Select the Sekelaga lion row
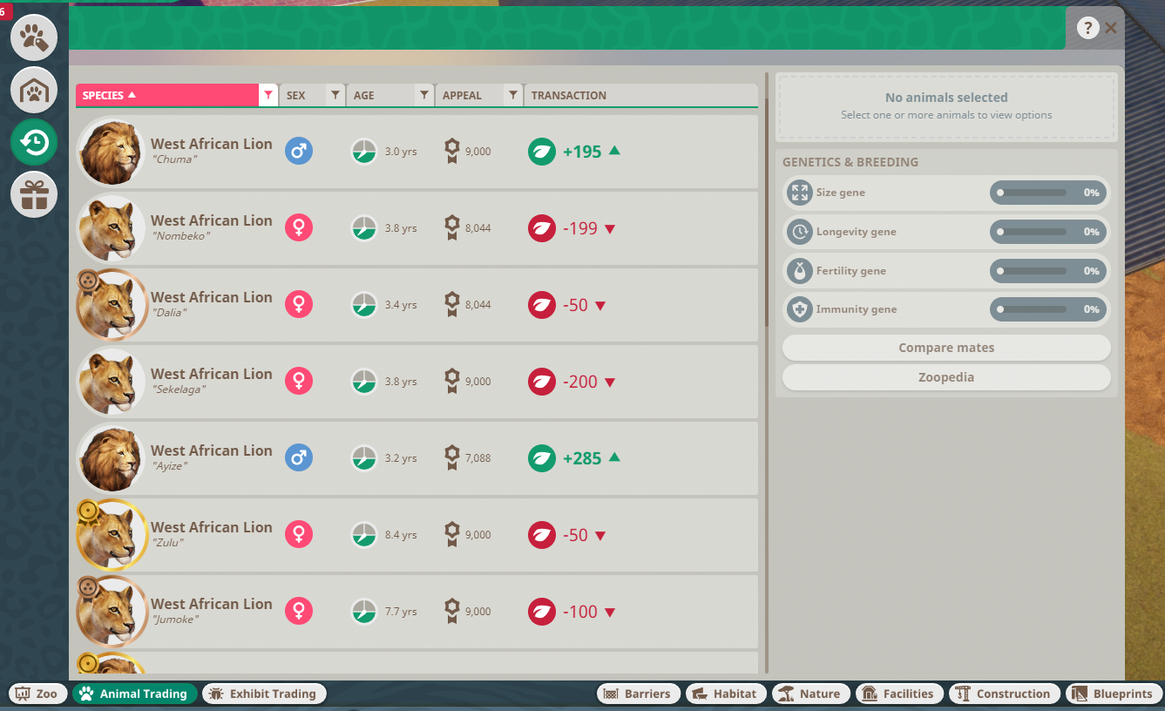Image resolution: width=1165 pixels, height=711 pixels. (417, 382)
